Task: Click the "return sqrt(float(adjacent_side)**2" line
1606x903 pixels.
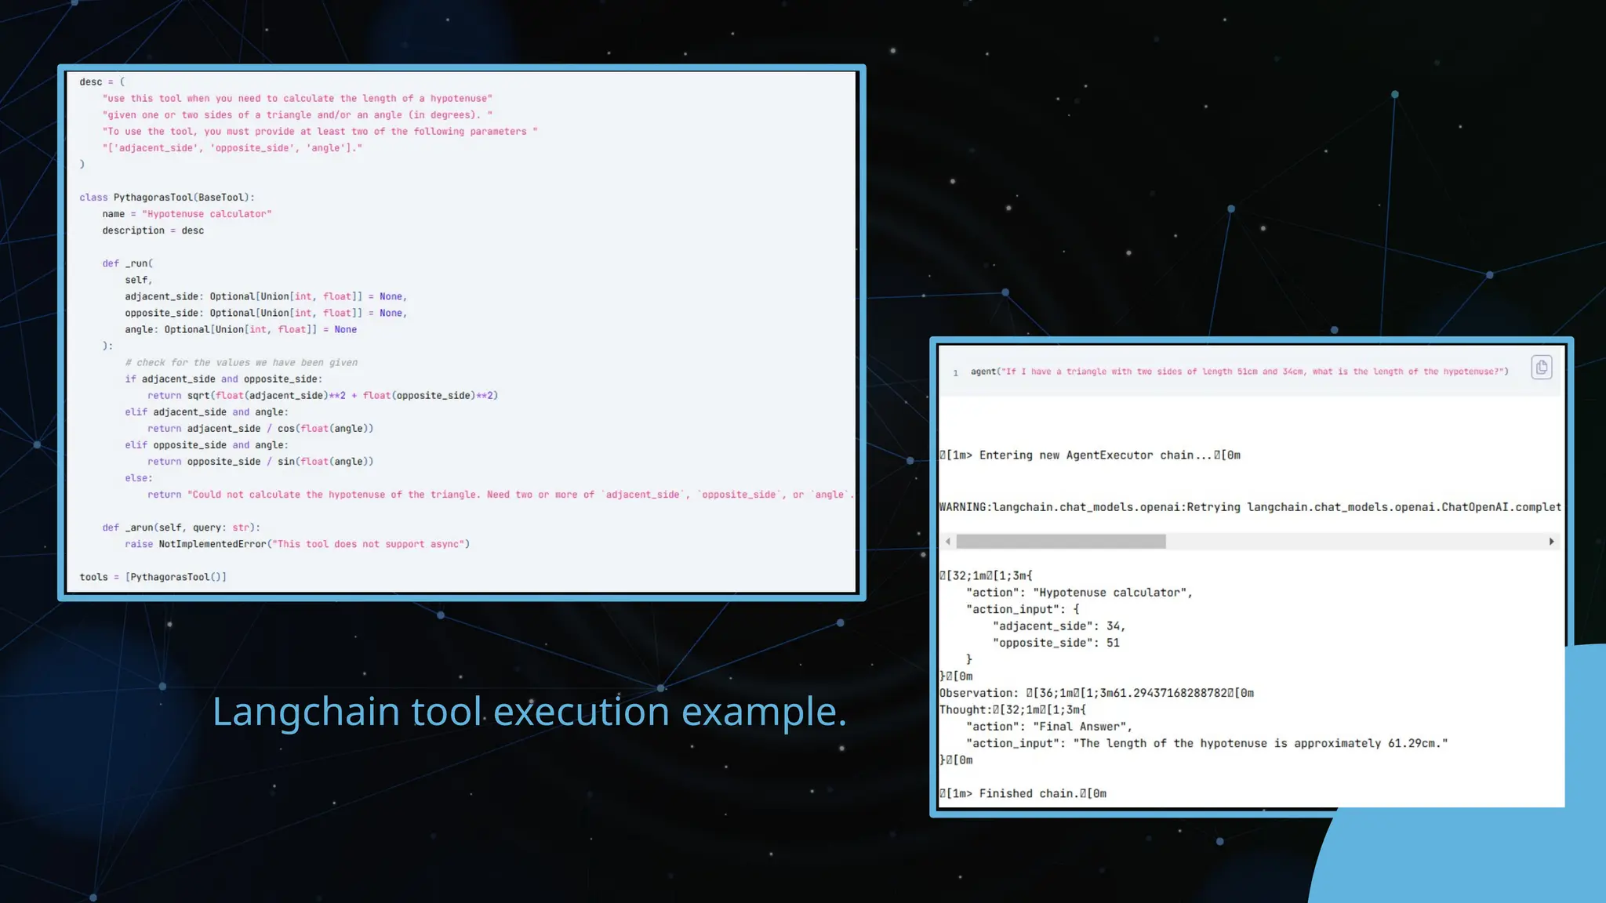Action: [322, 396]
